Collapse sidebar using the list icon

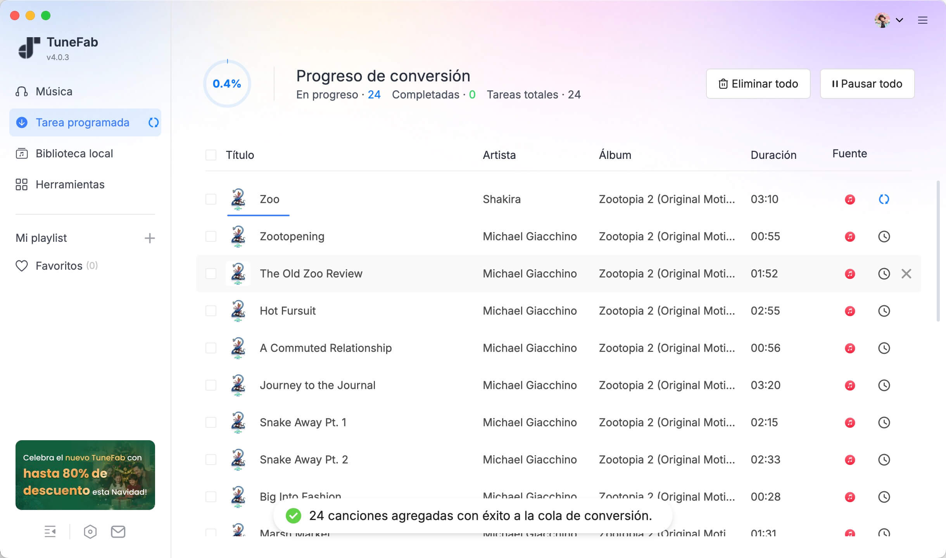(50, 532)
